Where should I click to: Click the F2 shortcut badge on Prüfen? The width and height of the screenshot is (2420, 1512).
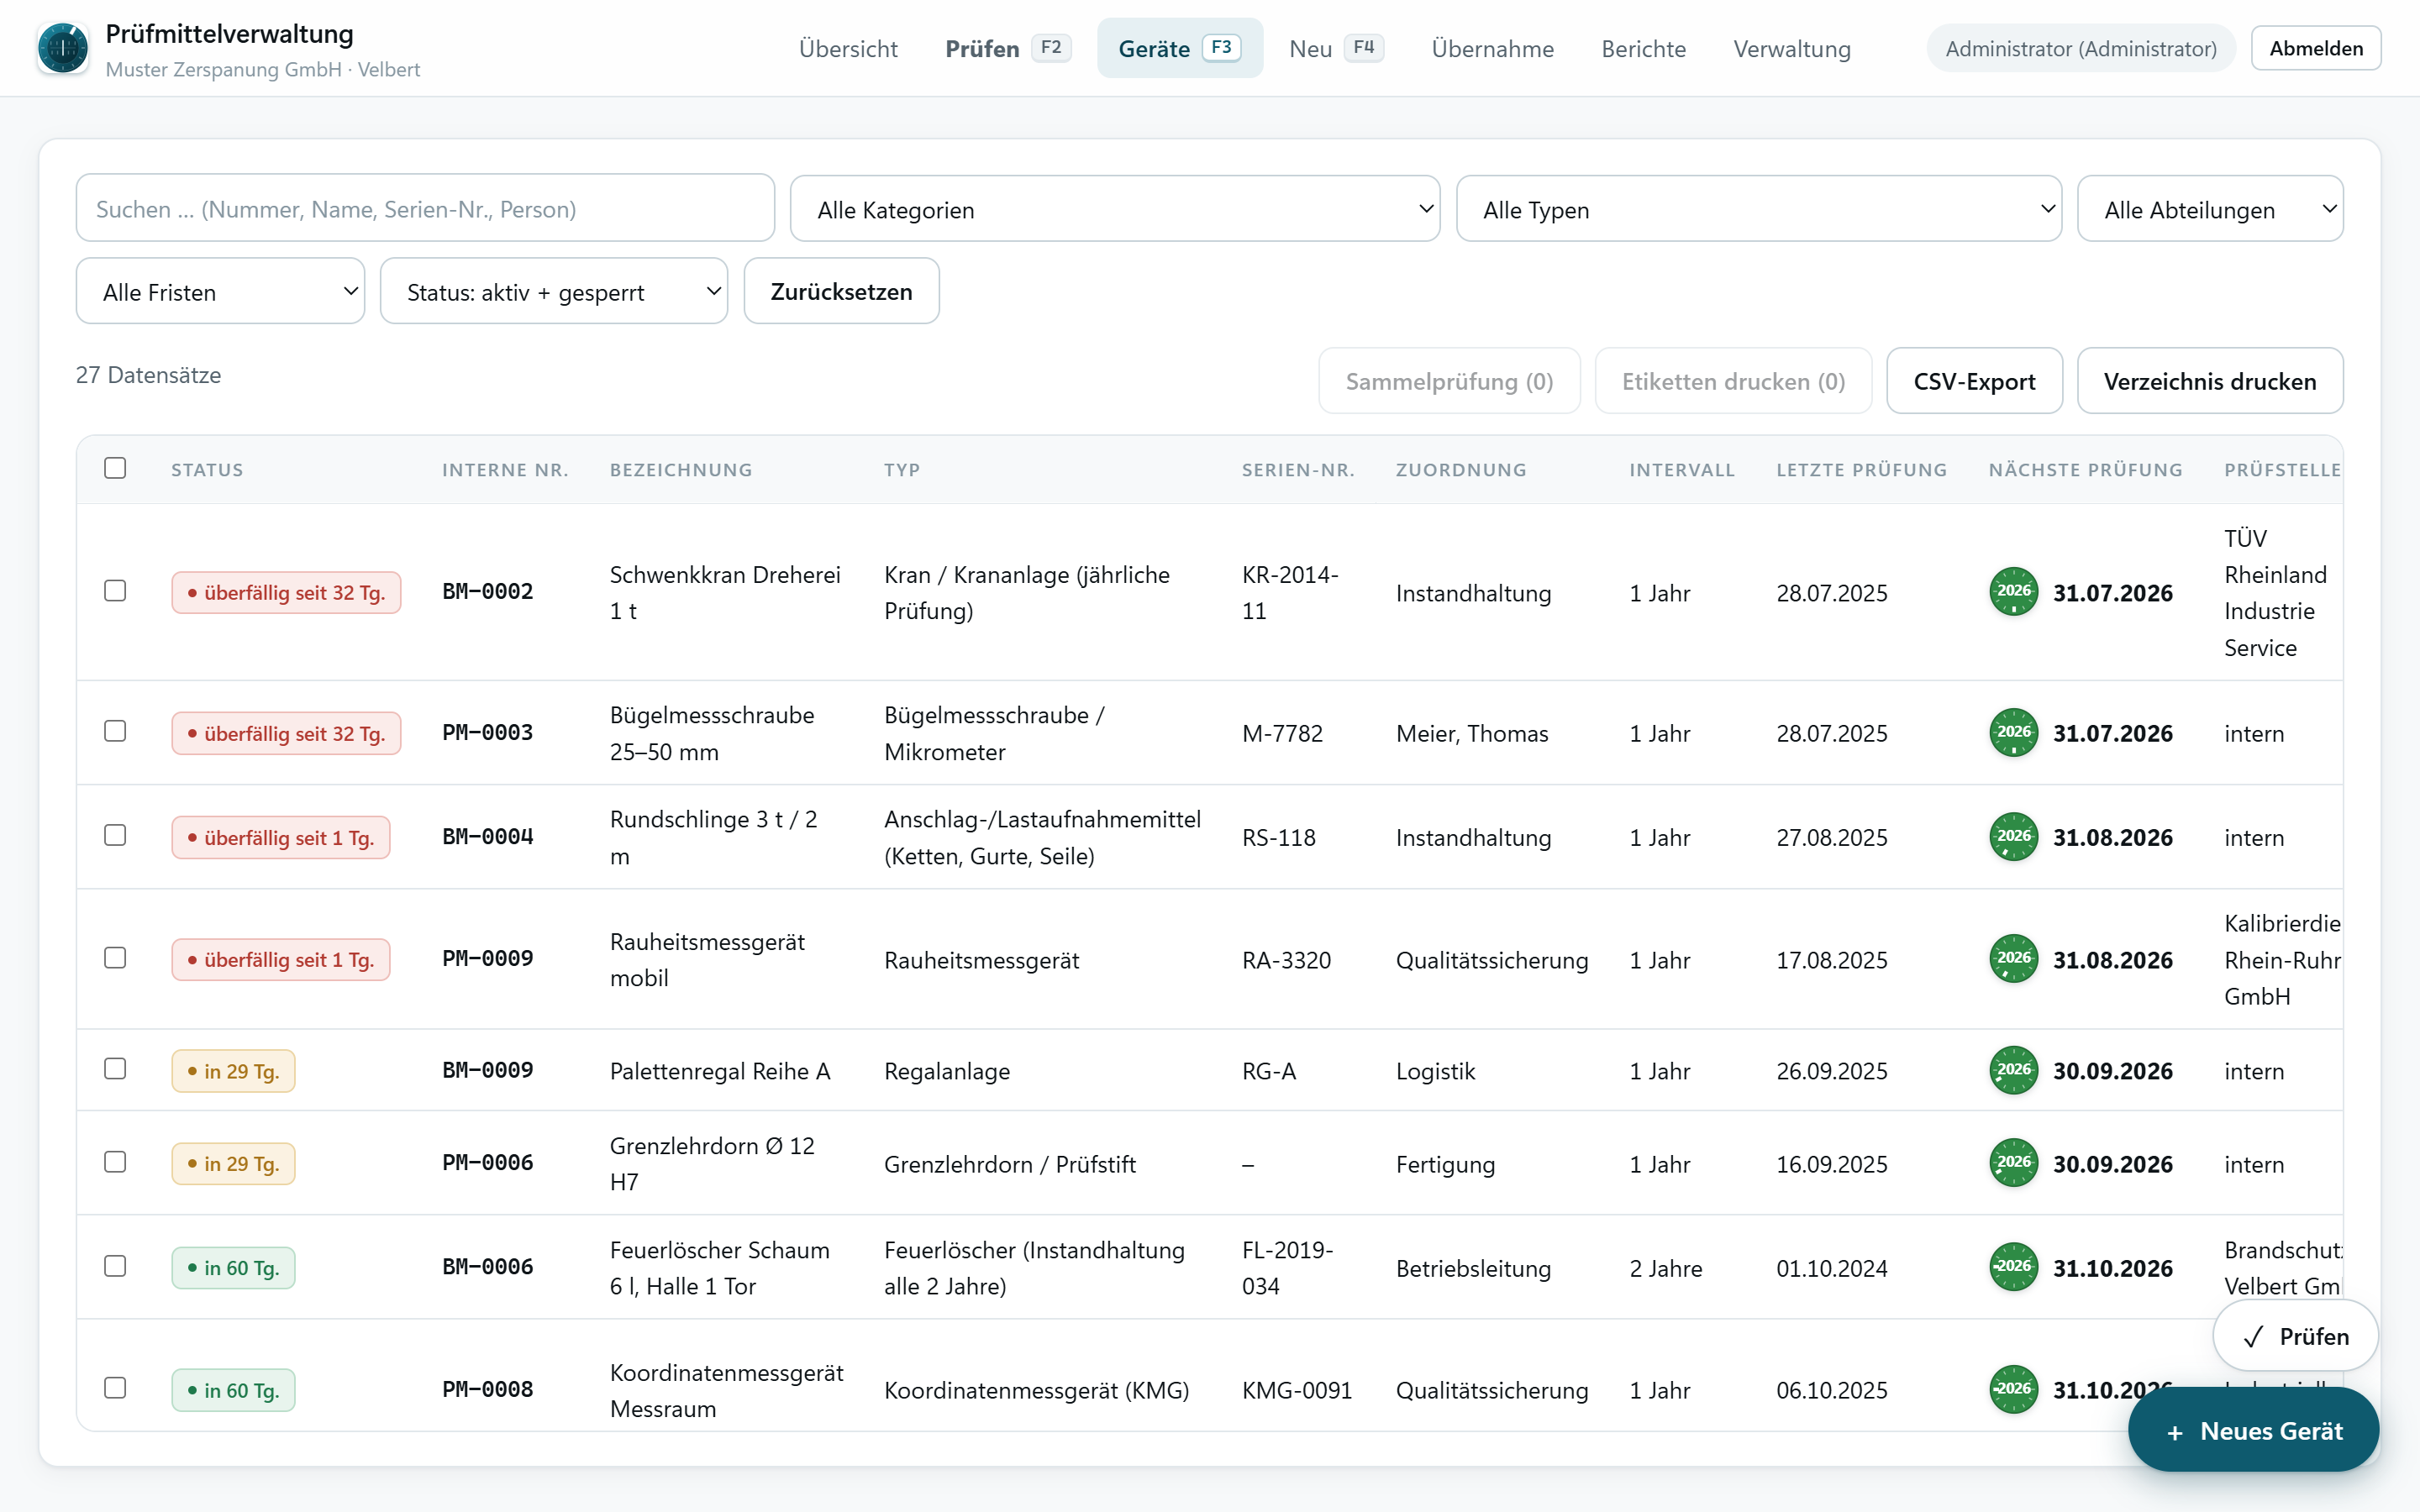[x=1051, y=47]
